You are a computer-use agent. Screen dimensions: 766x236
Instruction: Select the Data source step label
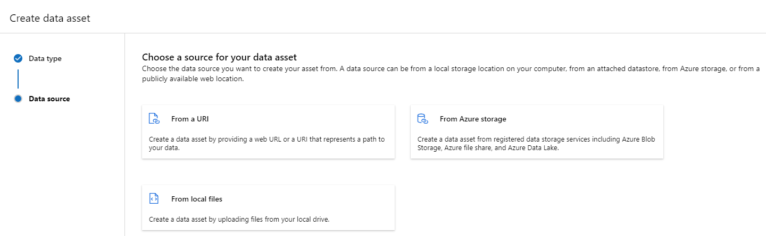pos(49,99)
